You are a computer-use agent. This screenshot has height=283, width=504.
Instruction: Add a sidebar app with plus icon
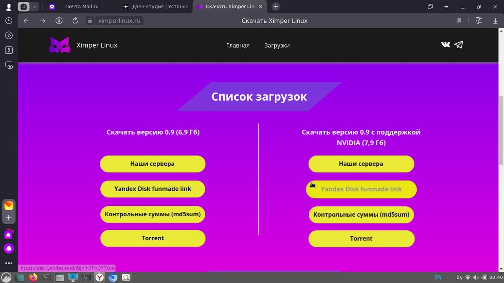pyautogui.click(x=9, y=218)
